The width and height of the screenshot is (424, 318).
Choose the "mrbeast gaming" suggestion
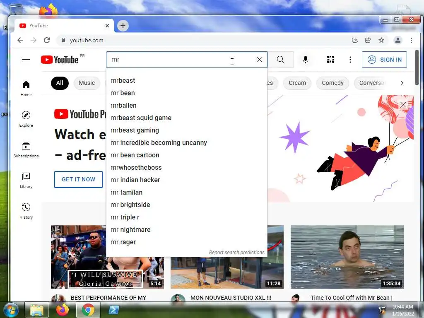coord(187,130)
